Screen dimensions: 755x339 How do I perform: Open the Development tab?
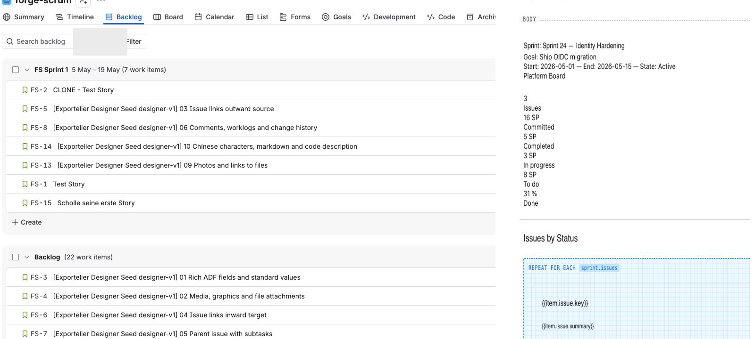389,17
